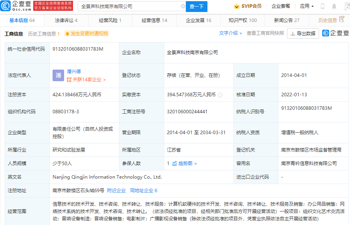Image resolution: width=350 pixels, height=225 pixels.
Task: Expand the 文字介绍 section
Action: pos(231,33)
